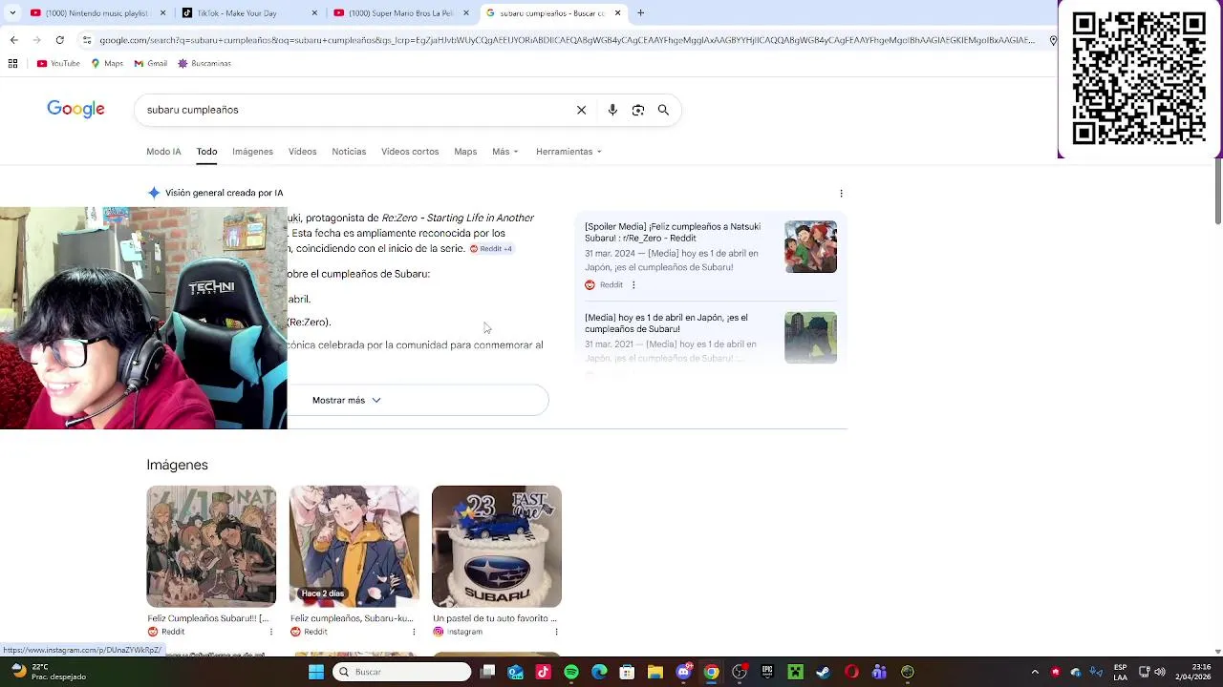Screen dimensions: 1223x687
Task: Open the volume control in the system tray
Action: [1159, 672]
